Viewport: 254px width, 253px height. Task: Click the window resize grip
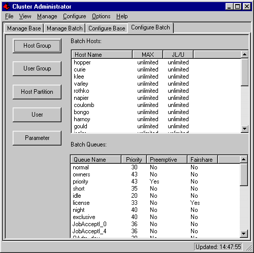248,247
